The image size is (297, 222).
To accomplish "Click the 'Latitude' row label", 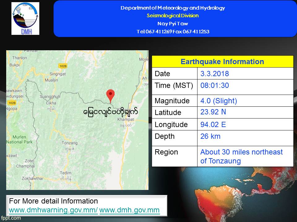I will click(x=168, y=113).
